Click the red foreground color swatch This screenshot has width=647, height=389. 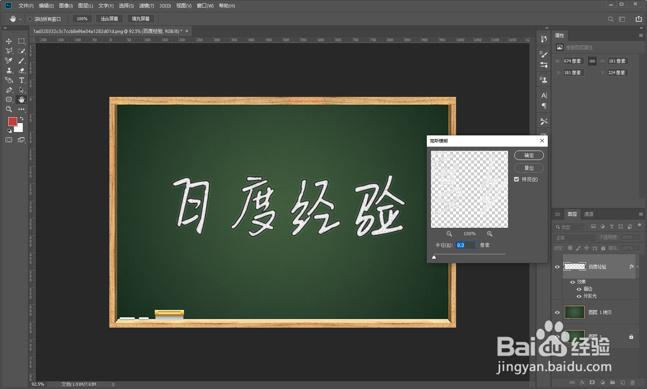pos(12,122)
